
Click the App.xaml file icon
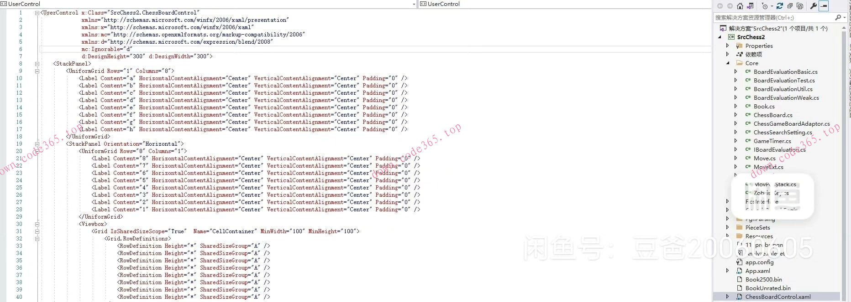tap(740, 271)
